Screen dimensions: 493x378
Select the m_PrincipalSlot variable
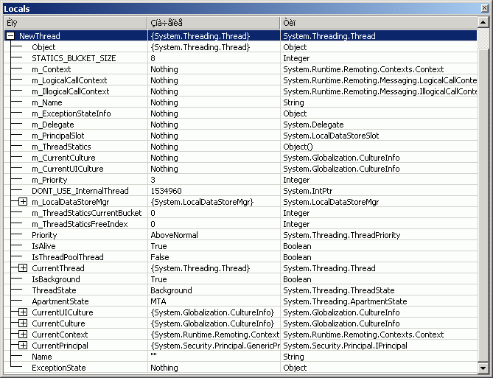click(x=58, y=136)
